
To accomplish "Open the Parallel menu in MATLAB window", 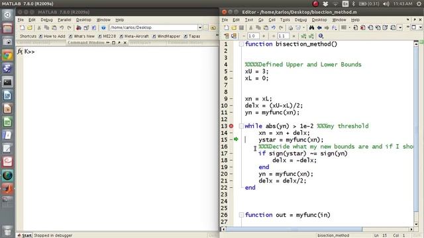I will coord(64,20).
